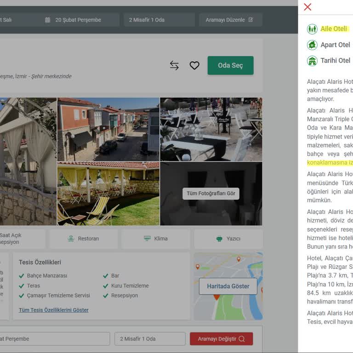Image resolution: width=353 pixels, height=353 pixels.
Task: Open the street view hotel photo
Action: tap(108, 129)
